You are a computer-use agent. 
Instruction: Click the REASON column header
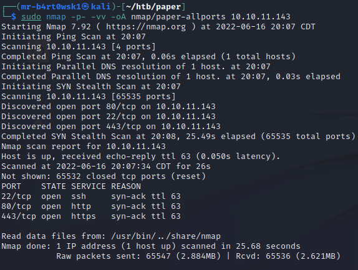126,186
